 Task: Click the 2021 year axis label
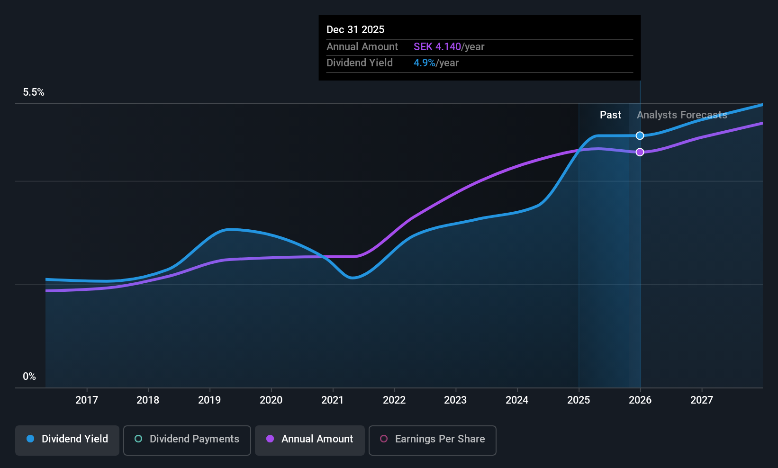coord(333,400)
